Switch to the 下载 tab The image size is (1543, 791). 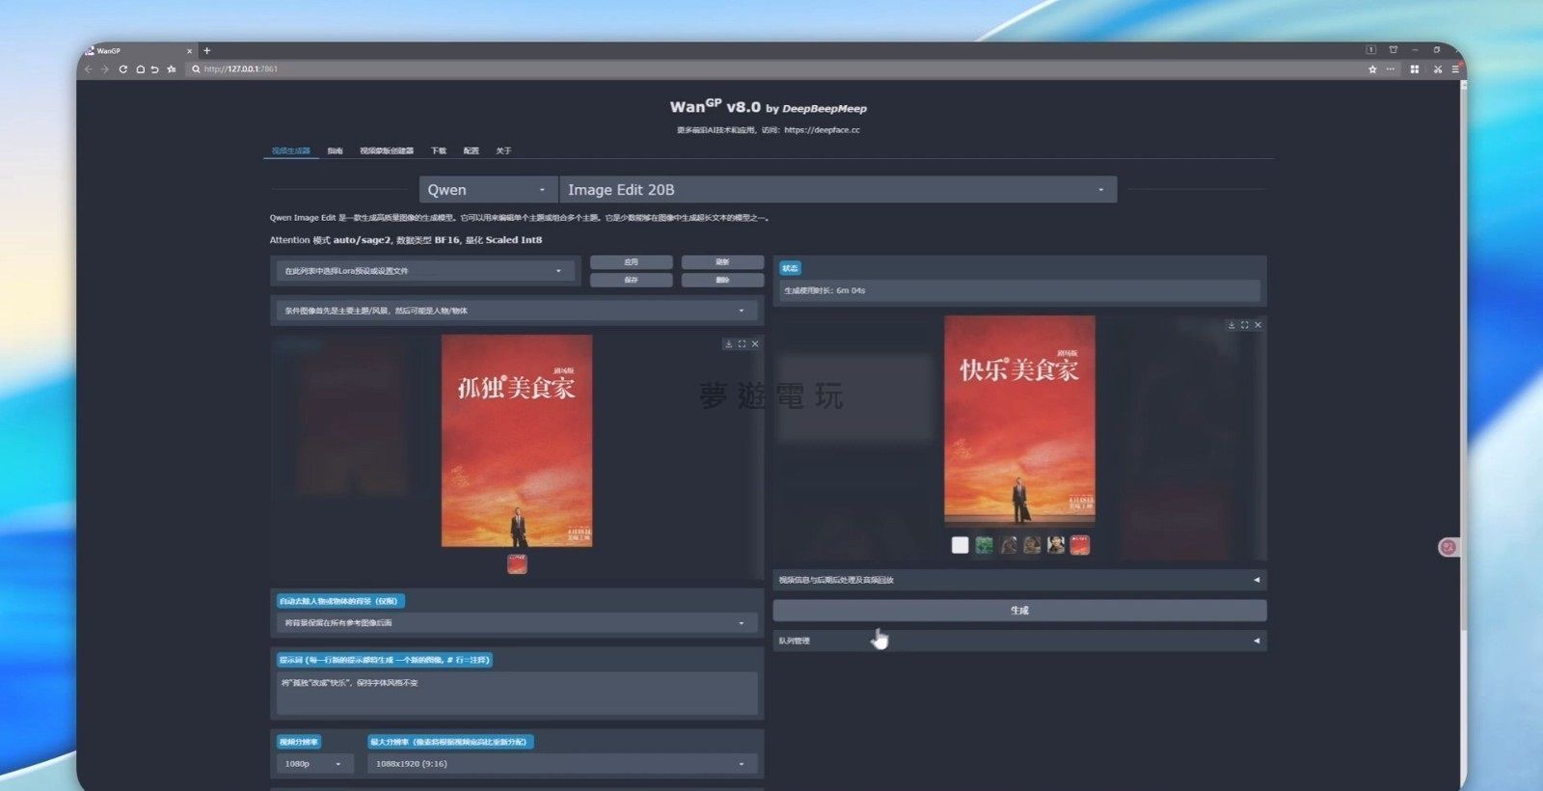[x=438, y=150]
